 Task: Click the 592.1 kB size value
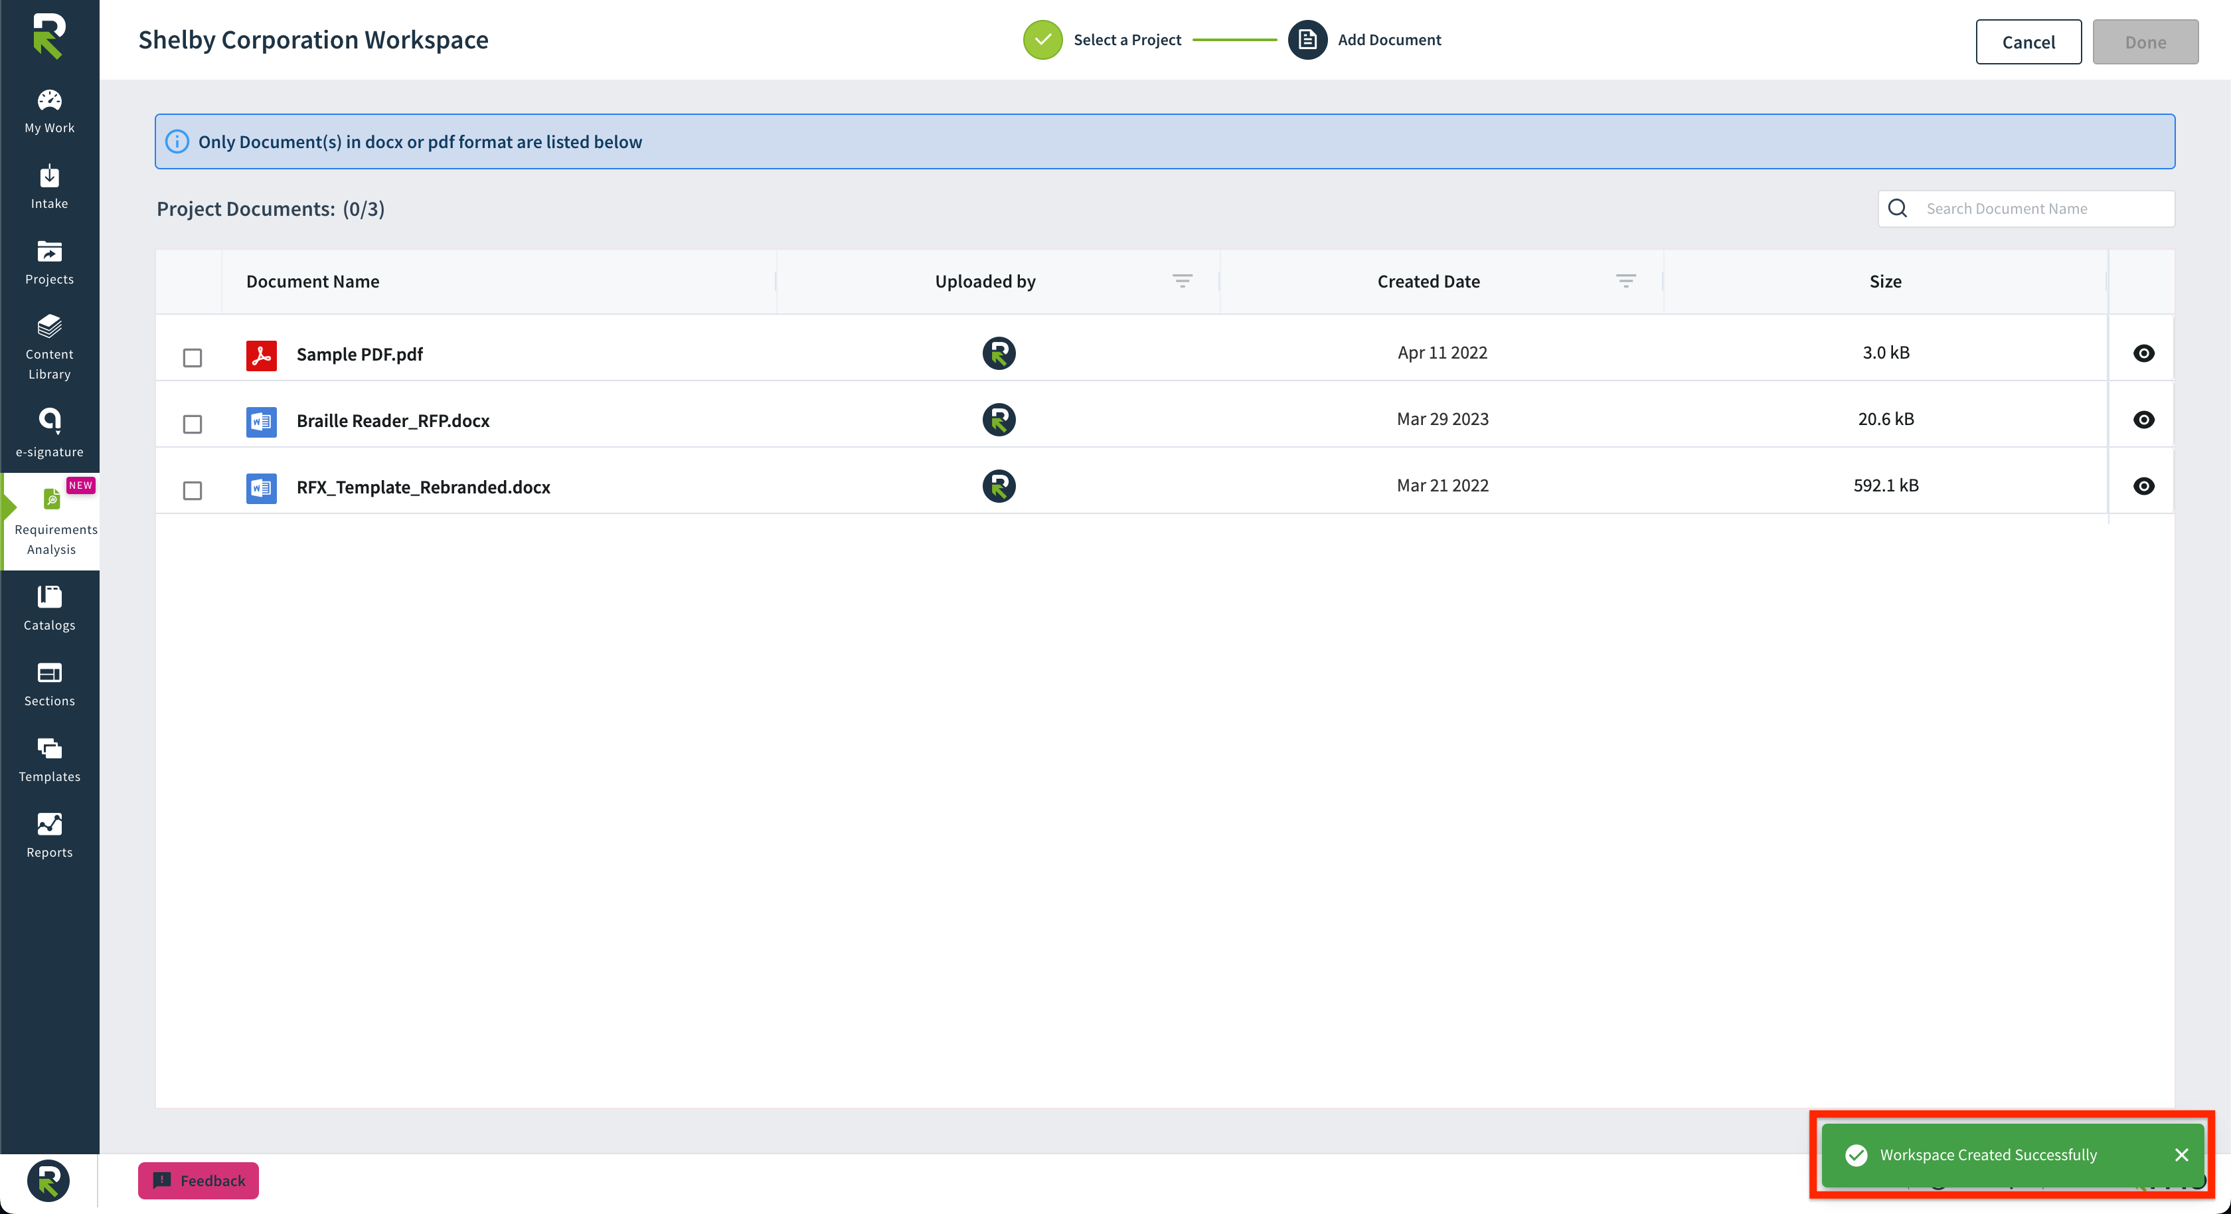click(1886, 486)
